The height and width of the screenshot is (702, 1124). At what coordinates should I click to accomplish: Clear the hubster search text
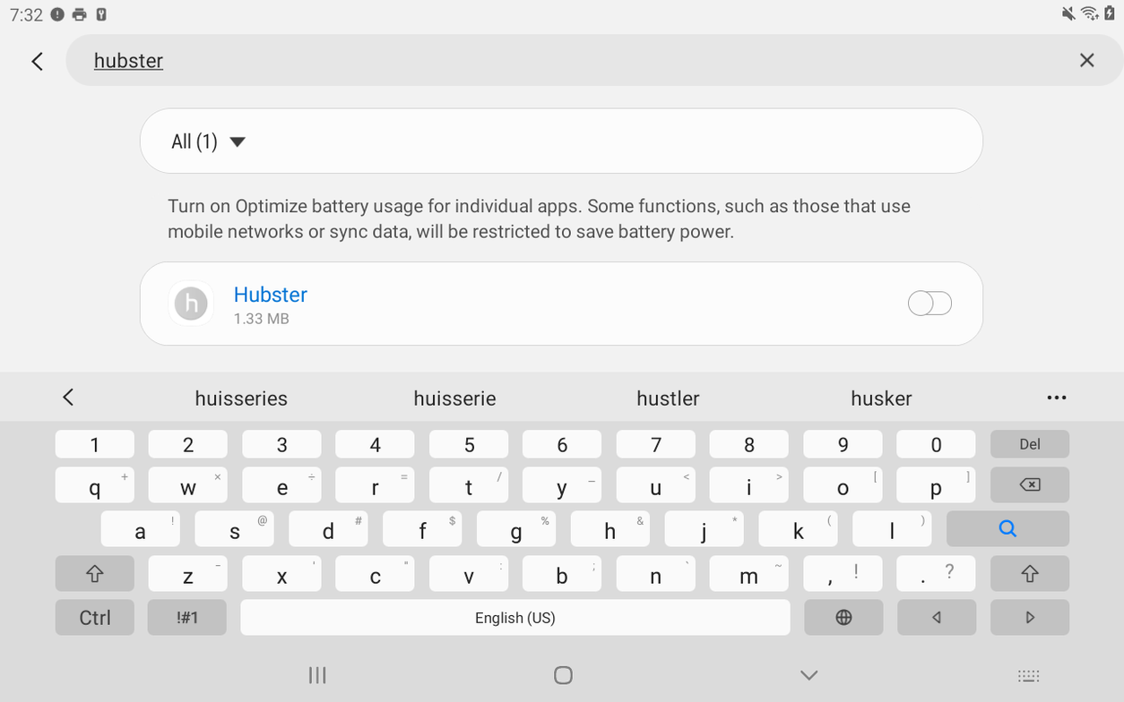pyautogui.click(x=1086, y=60)
